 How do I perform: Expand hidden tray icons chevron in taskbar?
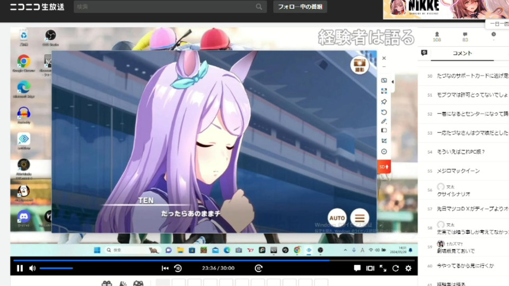[345, 250]
